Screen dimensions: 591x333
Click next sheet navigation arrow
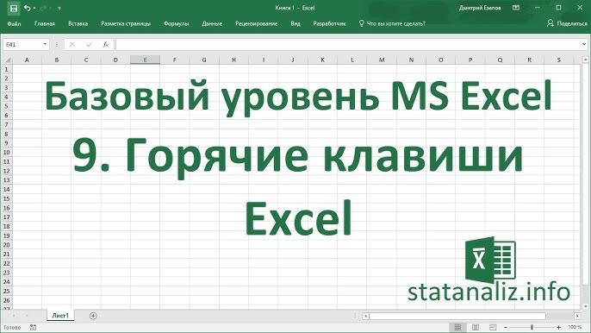27,316
